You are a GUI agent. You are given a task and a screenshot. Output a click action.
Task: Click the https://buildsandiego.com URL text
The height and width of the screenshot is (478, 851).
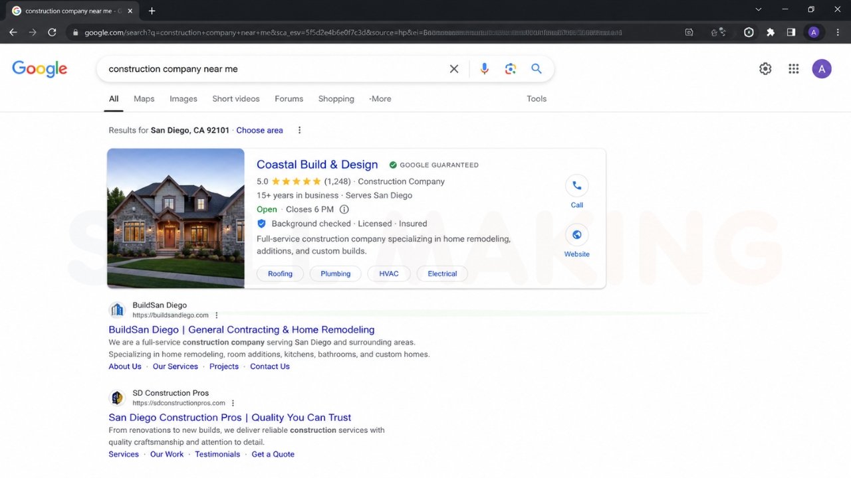click(x=170, y=315)
